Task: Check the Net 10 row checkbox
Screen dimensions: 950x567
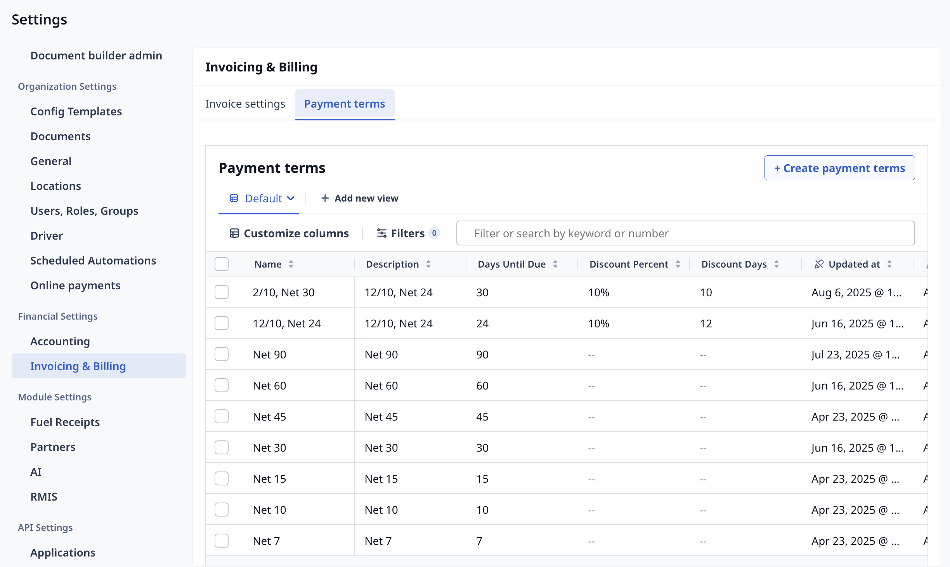Action: point(222,510)
